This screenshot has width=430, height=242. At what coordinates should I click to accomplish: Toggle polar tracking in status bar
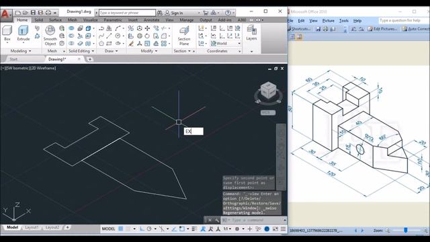point(149,229)
